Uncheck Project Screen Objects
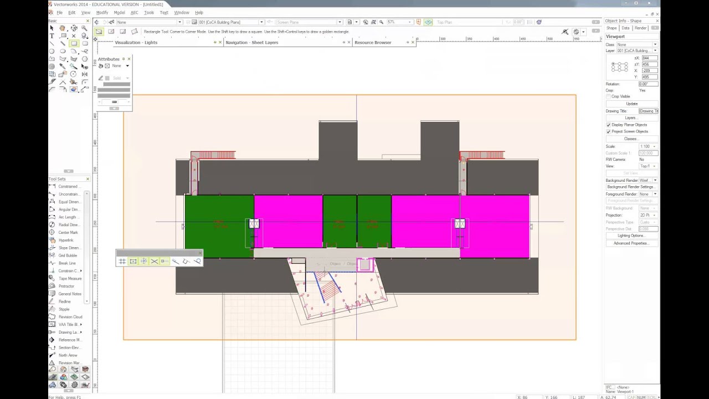The height and width of the screenshot is (399, 709). 609,131
